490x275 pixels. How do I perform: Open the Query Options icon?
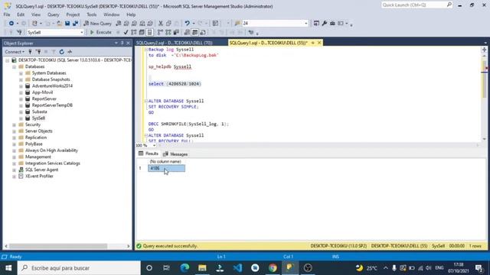click(142, 32)
